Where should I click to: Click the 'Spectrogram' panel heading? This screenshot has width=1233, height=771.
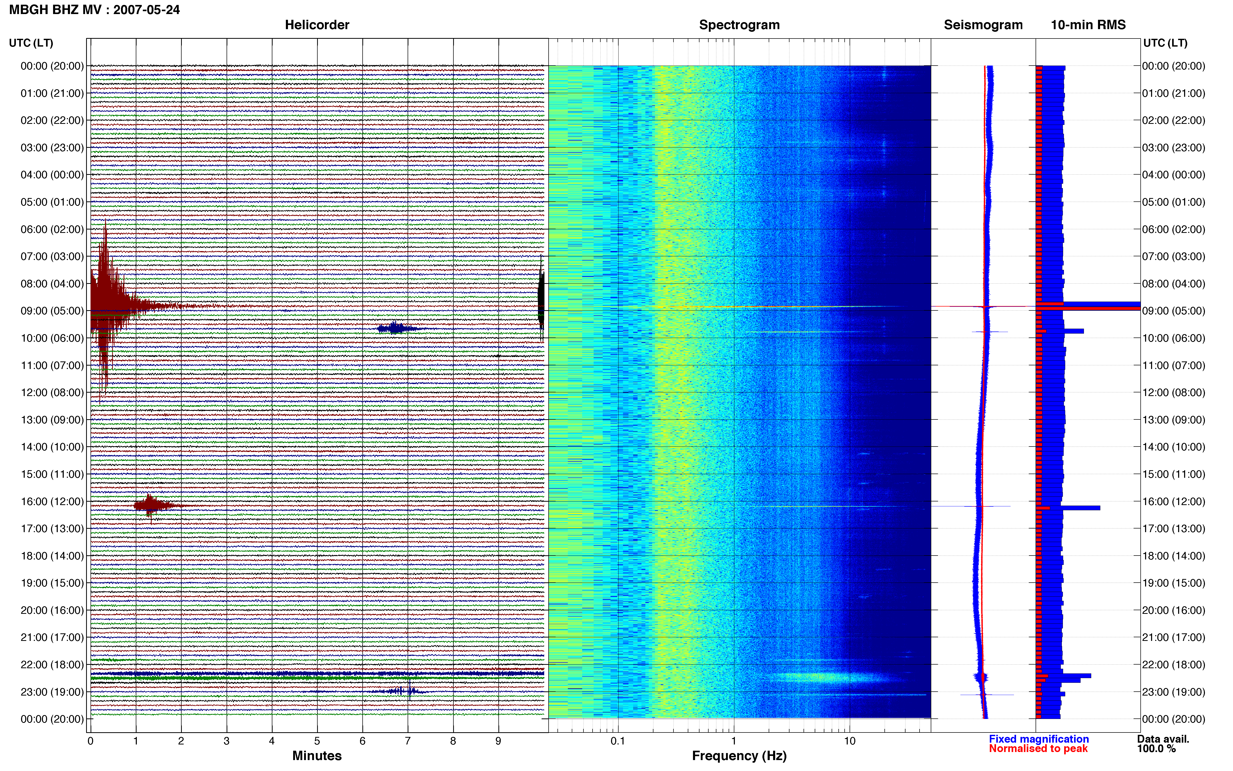(739, 25)
